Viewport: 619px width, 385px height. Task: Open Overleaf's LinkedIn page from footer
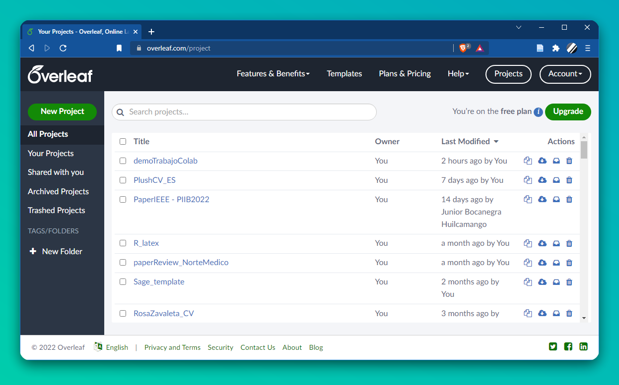(x=584, y=347)
